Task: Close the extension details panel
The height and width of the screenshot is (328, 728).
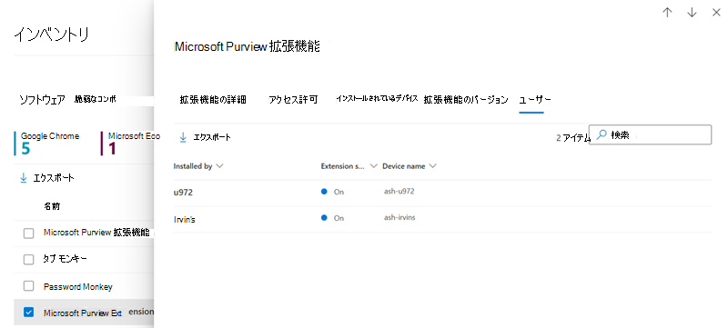Action: (x=716, y=13)
